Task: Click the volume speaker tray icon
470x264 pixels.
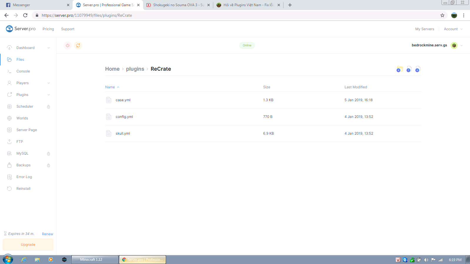Action: [x=426, y=260]
